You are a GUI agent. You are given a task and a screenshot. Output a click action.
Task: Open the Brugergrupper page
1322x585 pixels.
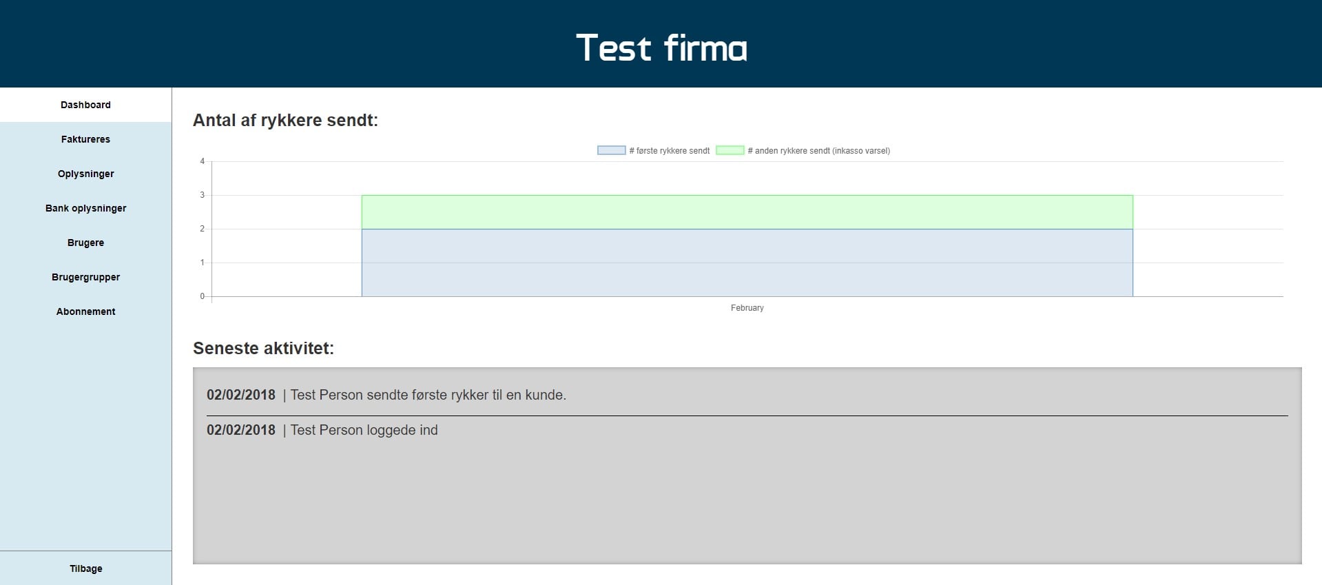pos(85,277)
